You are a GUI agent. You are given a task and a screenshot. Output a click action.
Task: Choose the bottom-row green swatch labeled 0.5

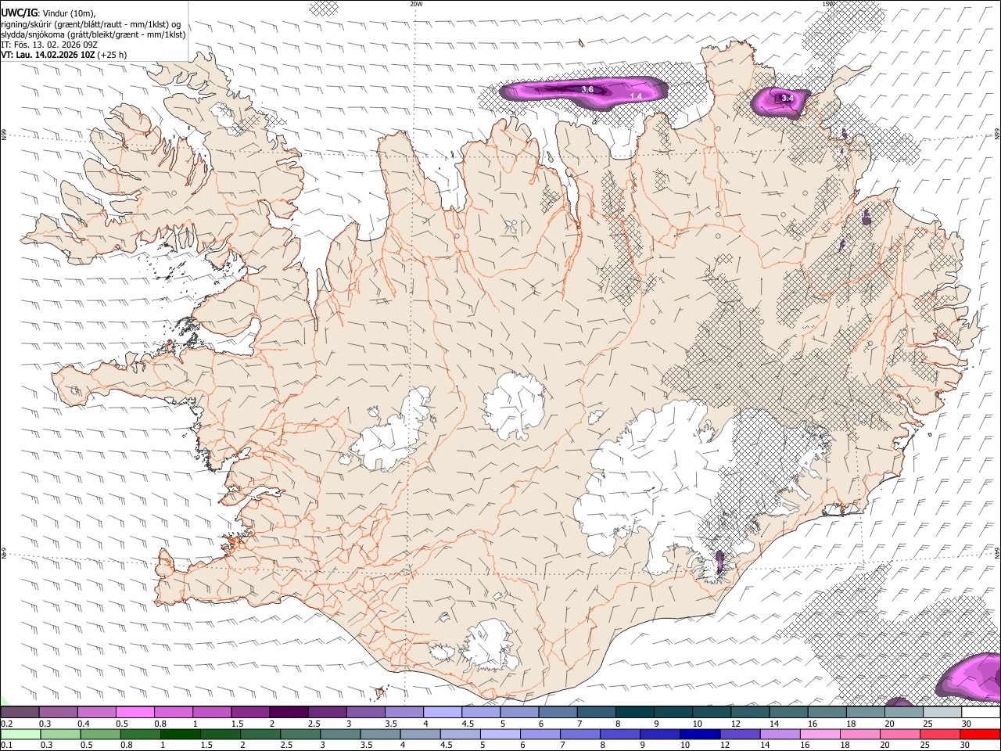pyautogui.click(x=101, y=734)
